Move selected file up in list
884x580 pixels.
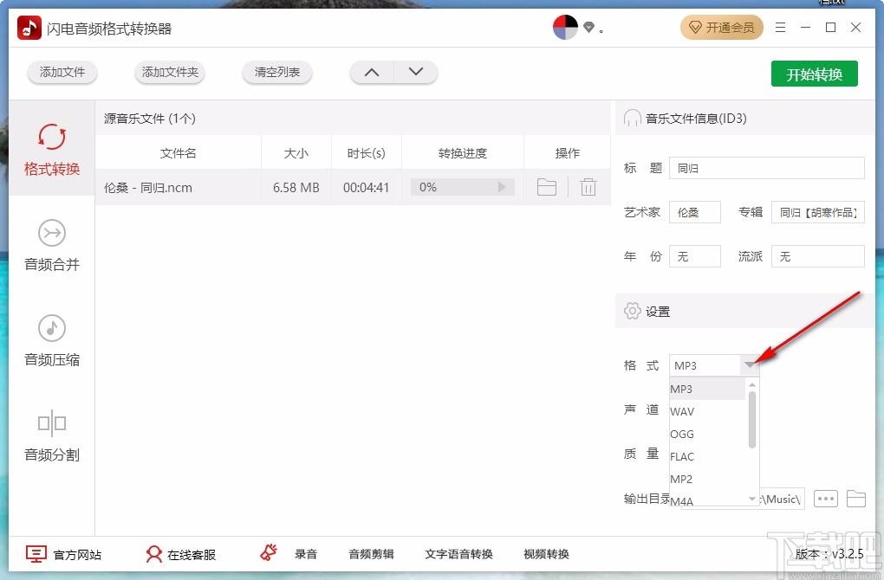click(372, 72)
